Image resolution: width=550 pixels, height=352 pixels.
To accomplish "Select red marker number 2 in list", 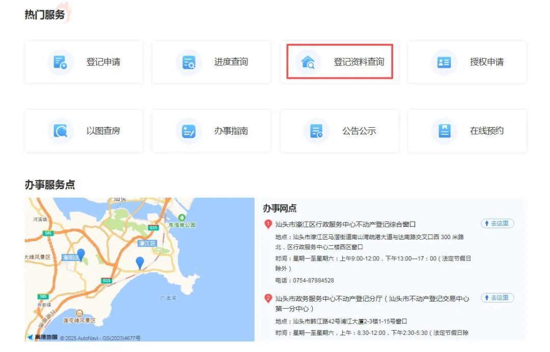I will point(268,299).
